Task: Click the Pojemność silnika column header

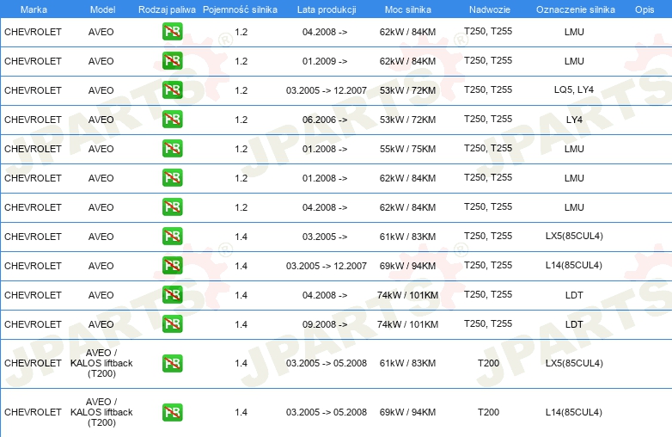Action: click(x=240, y=9)
